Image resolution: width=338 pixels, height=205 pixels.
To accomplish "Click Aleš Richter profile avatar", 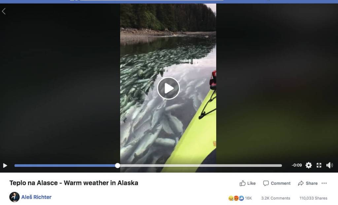I will tap(15, 197).
